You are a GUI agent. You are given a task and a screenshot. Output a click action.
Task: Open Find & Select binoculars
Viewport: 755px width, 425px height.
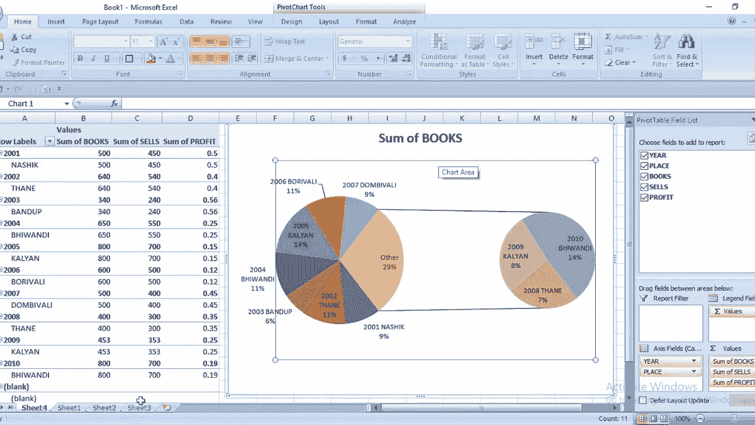(686, 51)
